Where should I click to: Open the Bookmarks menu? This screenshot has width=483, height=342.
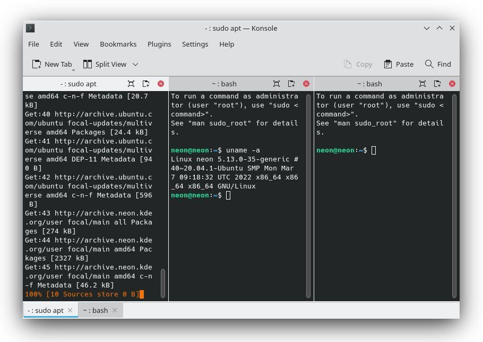point(118,44)
